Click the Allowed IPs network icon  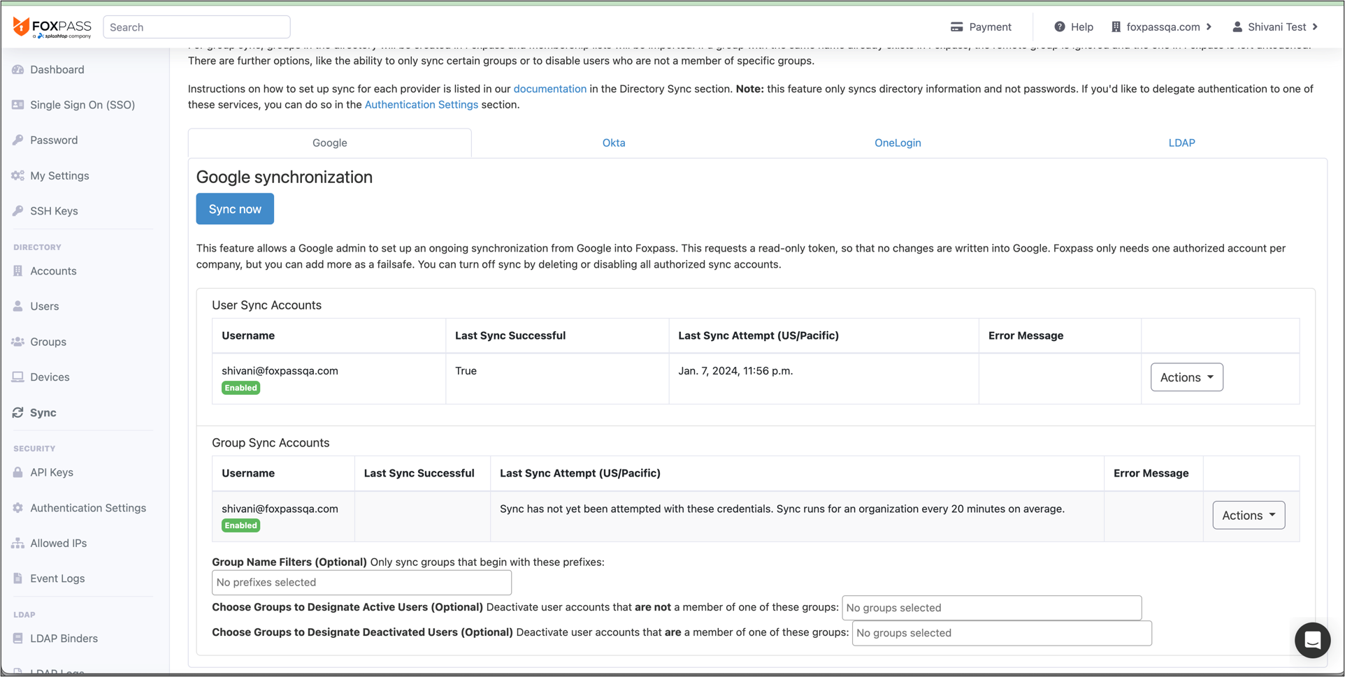point(18,543)
